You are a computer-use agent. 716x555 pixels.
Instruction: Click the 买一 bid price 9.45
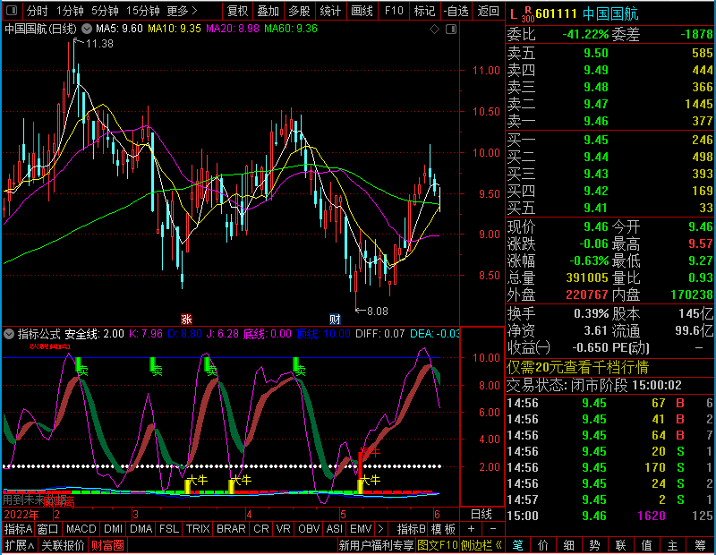click(596, 140)
